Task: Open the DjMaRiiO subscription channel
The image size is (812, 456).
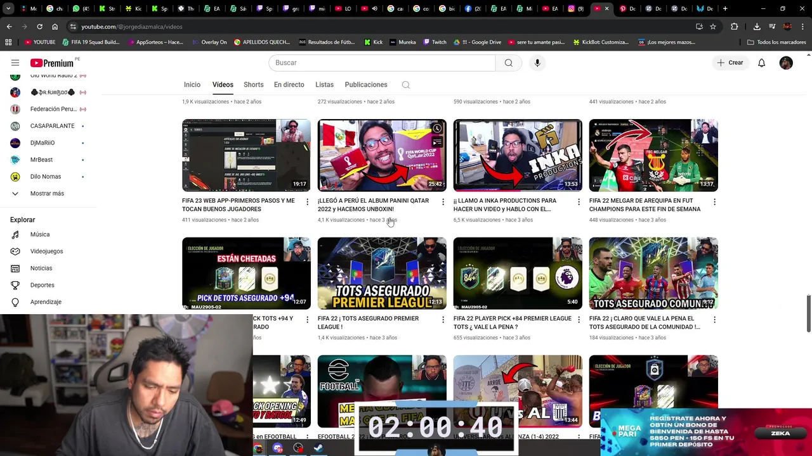Action: coord(43,143)
